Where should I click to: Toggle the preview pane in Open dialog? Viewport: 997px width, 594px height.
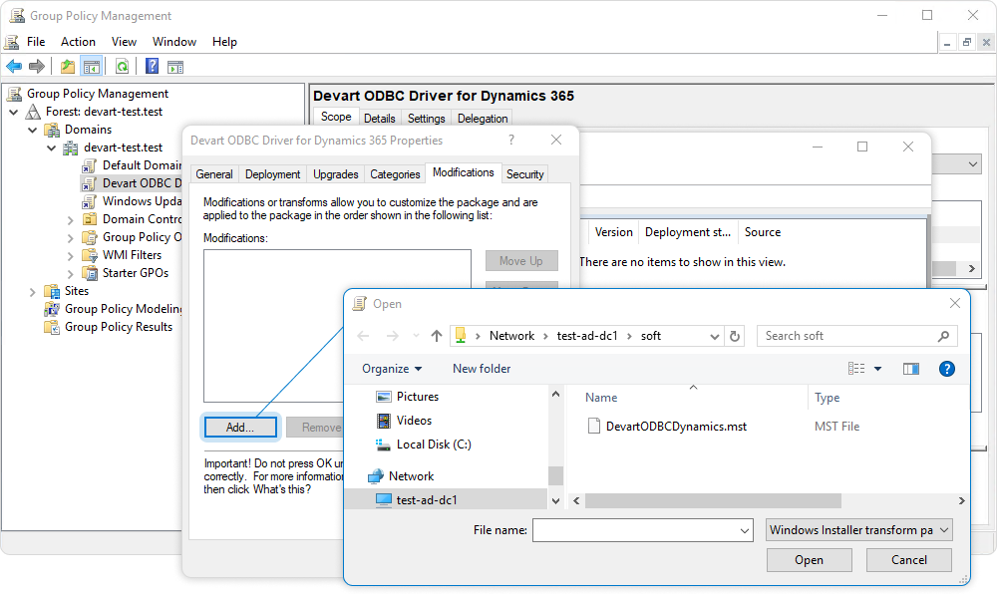[910, 368]
